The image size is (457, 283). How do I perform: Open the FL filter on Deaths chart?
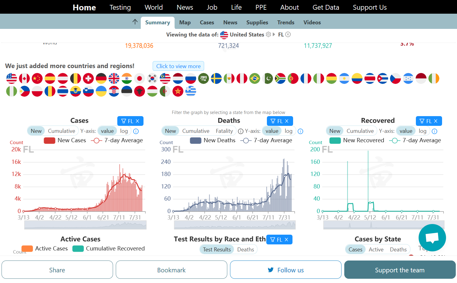tap(280, 121)
